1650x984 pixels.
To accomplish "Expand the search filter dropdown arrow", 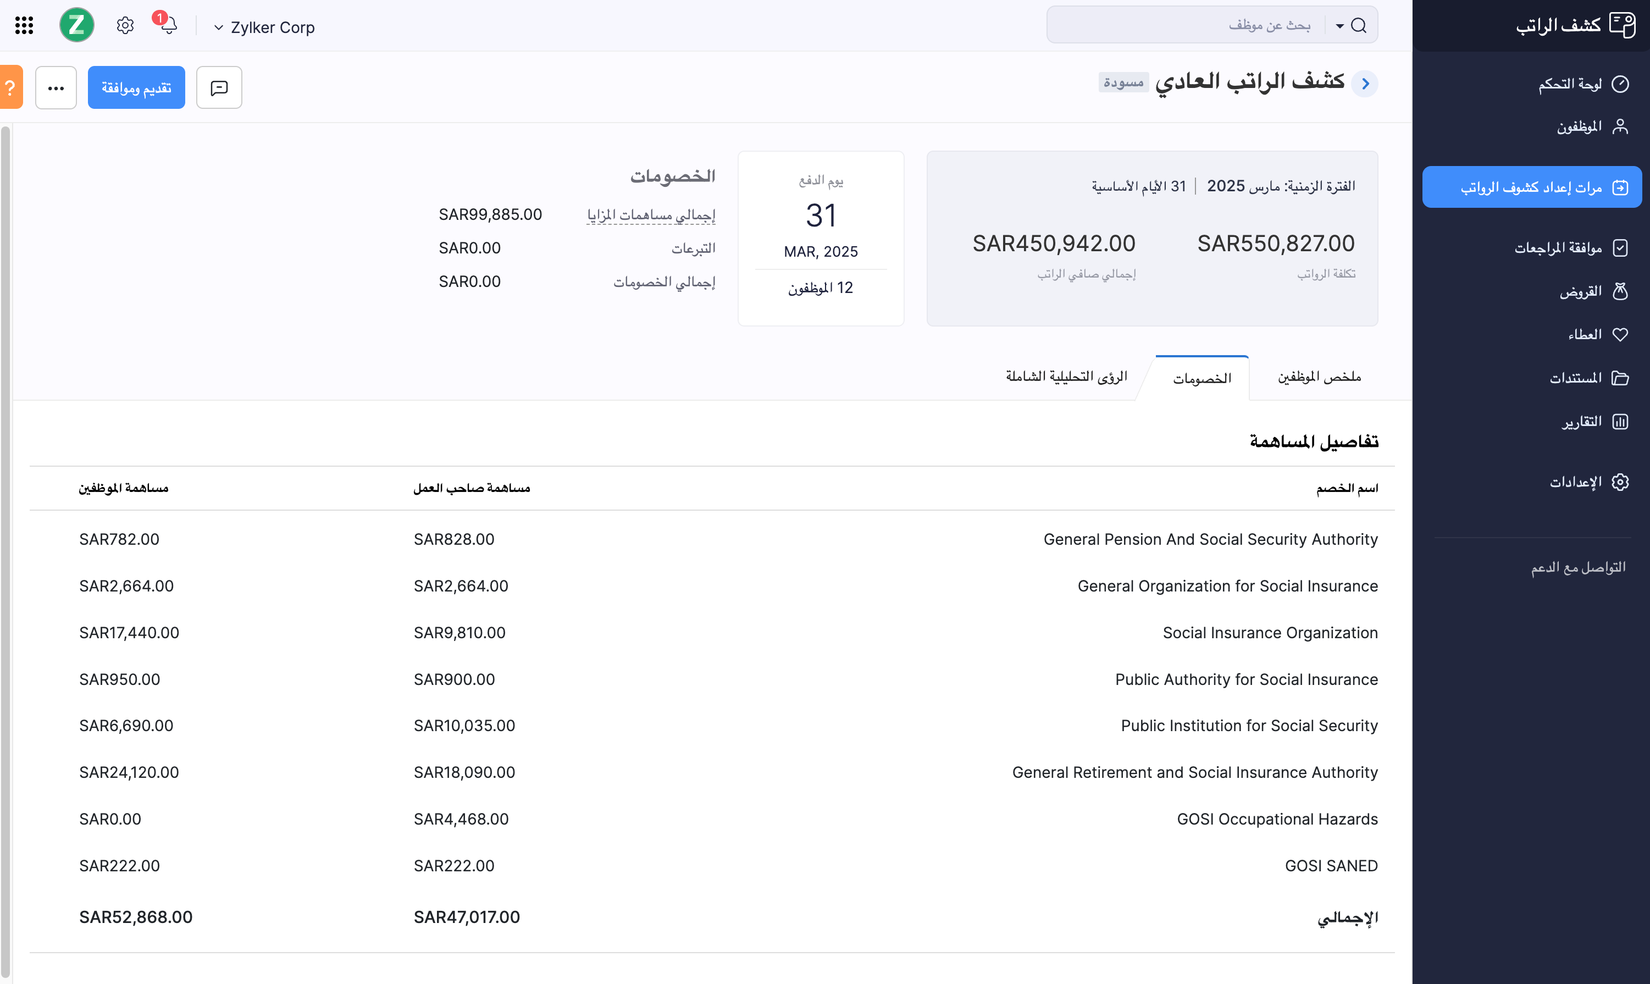I will 1339,25.
